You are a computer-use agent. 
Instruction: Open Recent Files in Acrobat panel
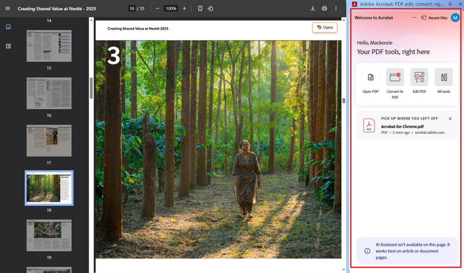(434, 18)
